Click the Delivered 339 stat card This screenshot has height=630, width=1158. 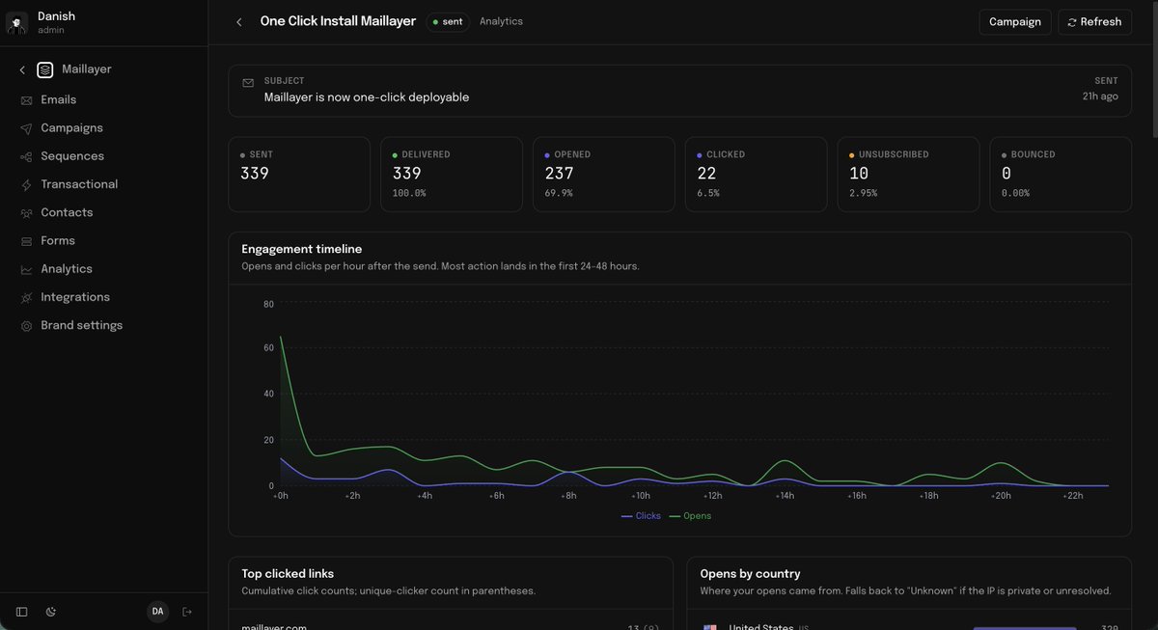click(452, 174)
